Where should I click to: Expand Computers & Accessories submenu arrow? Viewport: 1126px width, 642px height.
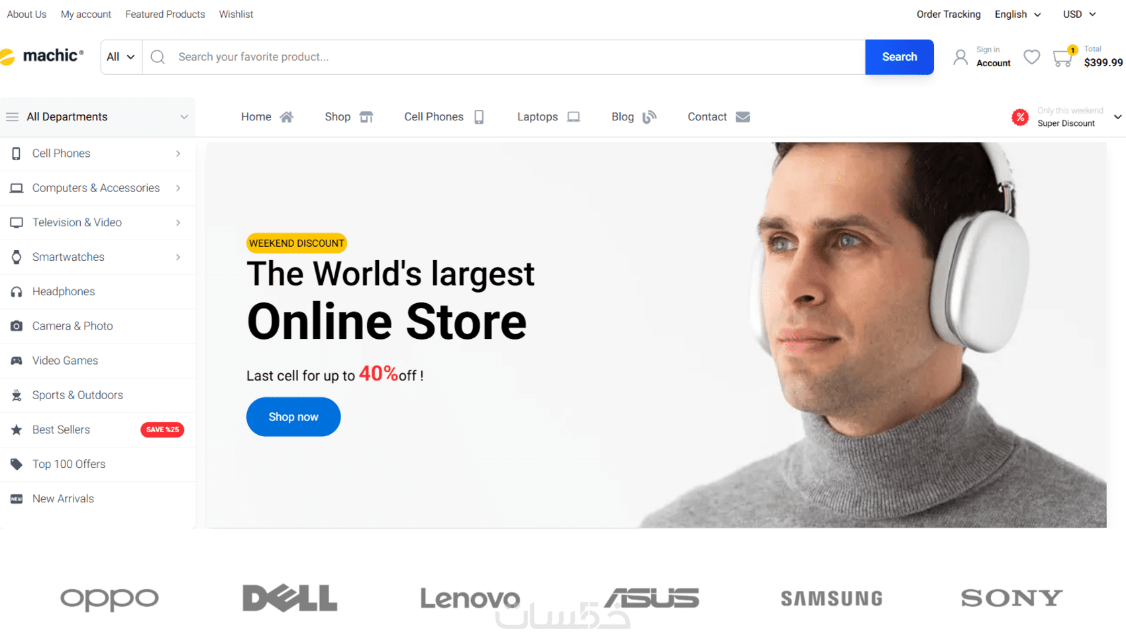(178, 189)
